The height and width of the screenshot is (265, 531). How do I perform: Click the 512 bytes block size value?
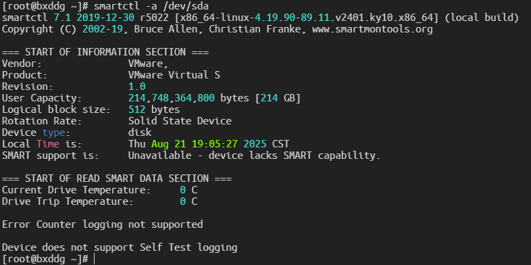(x=154, y=110)
